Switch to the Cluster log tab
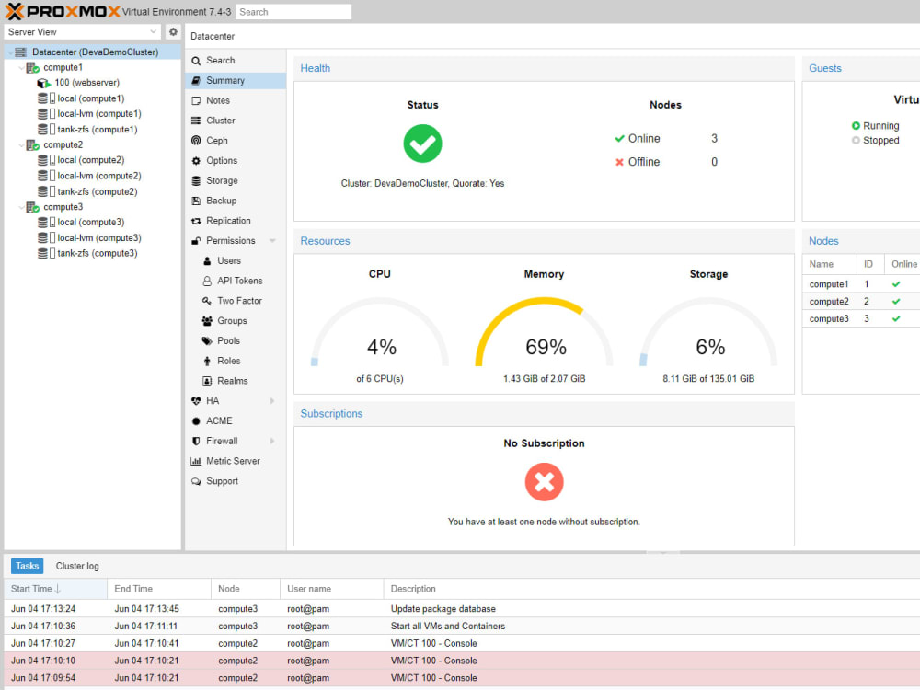 pos(77,566)
